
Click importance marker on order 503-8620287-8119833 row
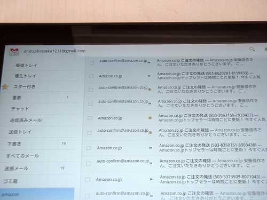point(149,76)
